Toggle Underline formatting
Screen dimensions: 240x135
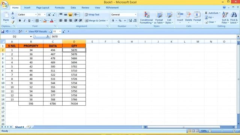(29, 21)
